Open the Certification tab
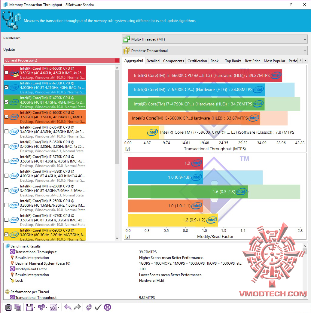311x313 pixels. click(x=197, y=61)
